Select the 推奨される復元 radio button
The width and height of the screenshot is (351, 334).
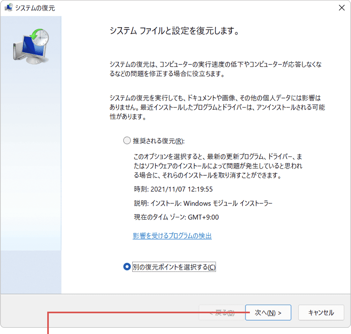pos(127,140)
